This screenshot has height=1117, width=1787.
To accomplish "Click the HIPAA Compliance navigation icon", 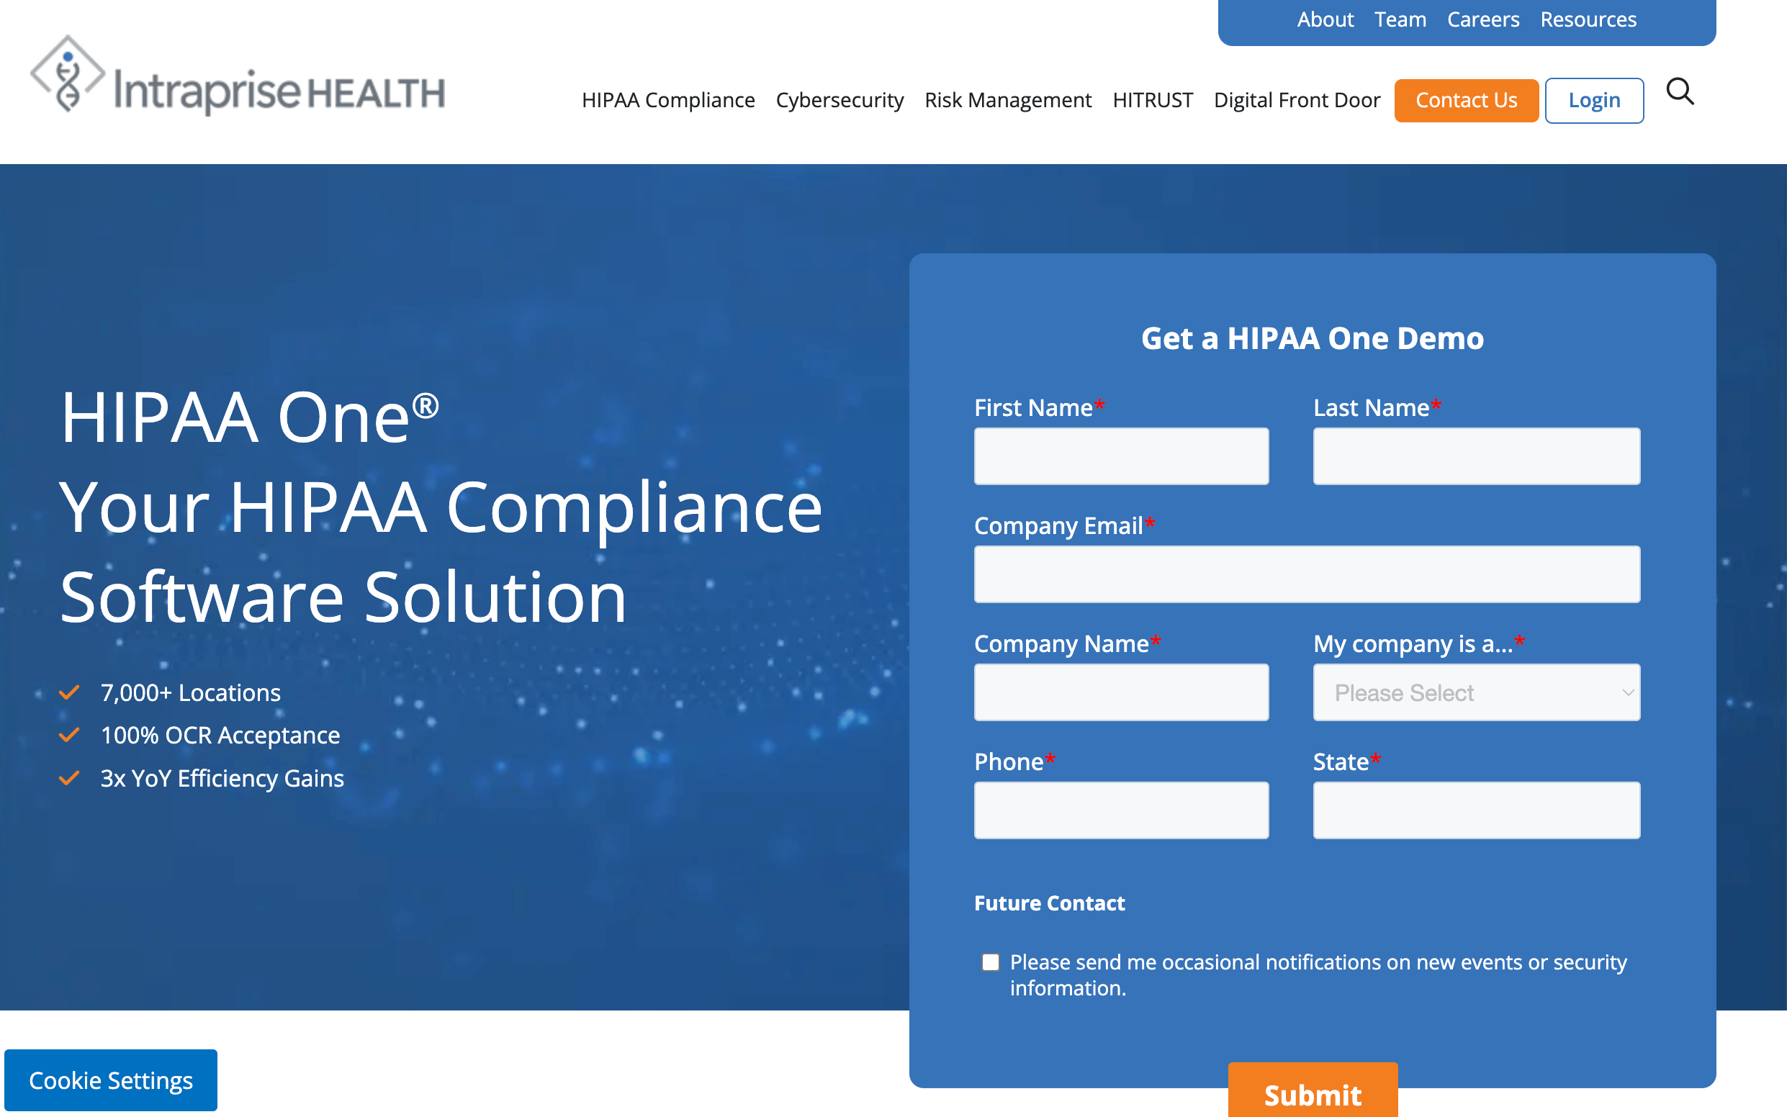I will pos(670,100).
